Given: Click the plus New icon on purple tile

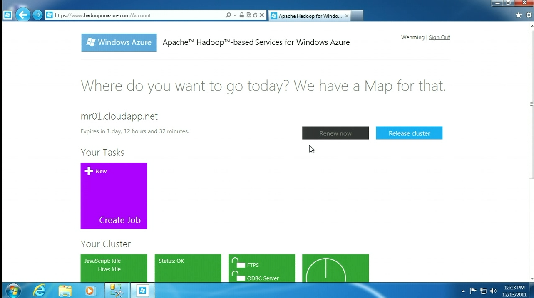Looking at the screenshot, I should [89, 171].
